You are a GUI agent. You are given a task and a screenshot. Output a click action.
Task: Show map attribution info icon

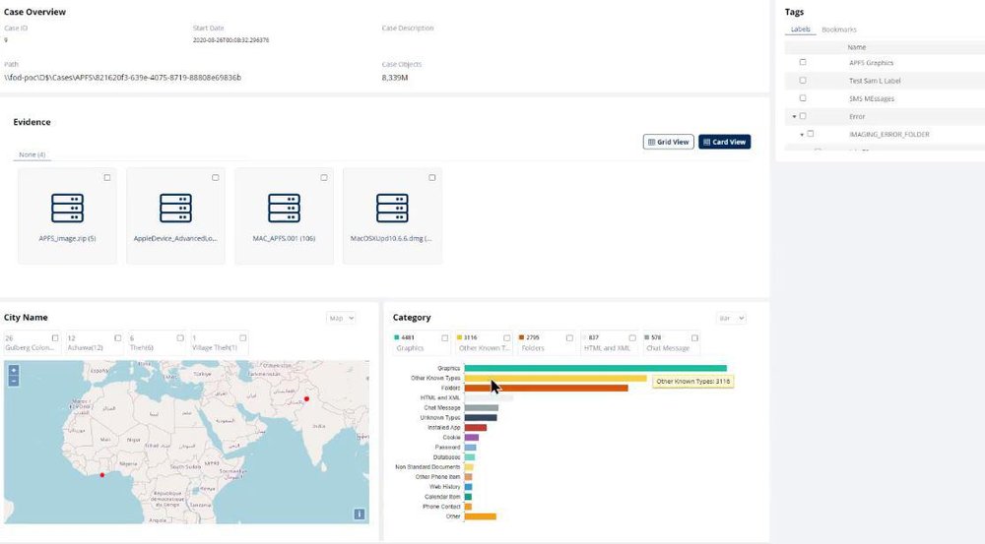click(x=360, y=514)
